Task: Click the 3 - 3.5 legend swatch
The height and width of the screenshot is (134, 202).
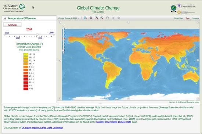Action: (26, 67)
